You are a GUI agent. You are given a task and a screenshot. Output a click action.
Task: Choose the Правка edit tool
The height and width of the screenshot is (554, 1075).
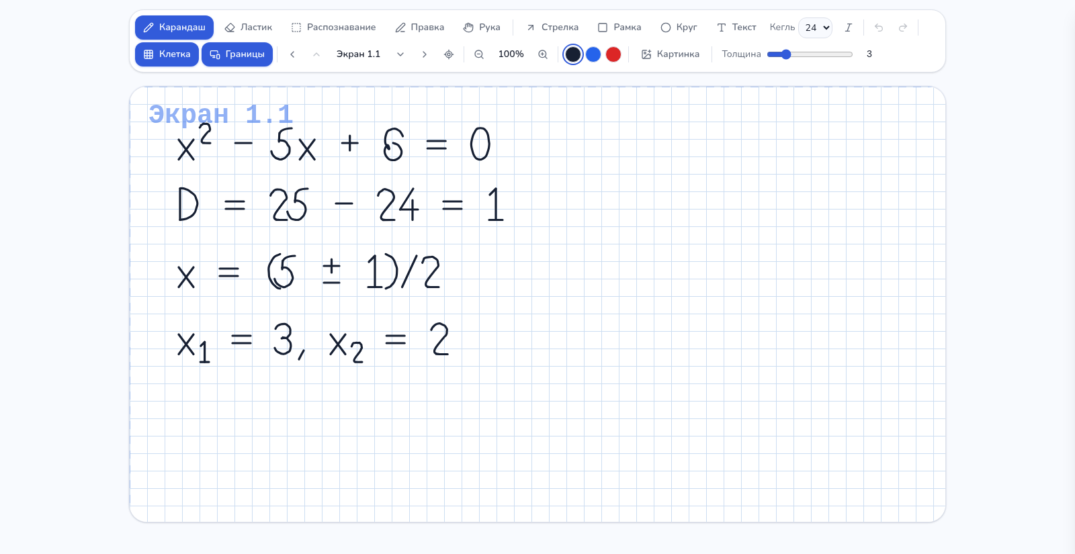coord(419,28)
